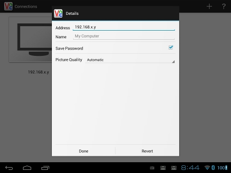231x173 pixels.
Task: Click the Save Password label
Action: (69, 48)
